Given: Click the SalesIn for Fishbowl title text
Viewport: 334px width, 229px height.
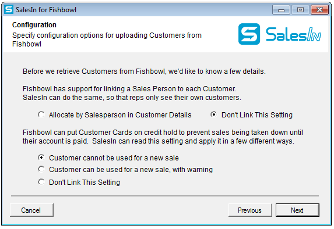Looking at the screenshot, I should 46,10.
